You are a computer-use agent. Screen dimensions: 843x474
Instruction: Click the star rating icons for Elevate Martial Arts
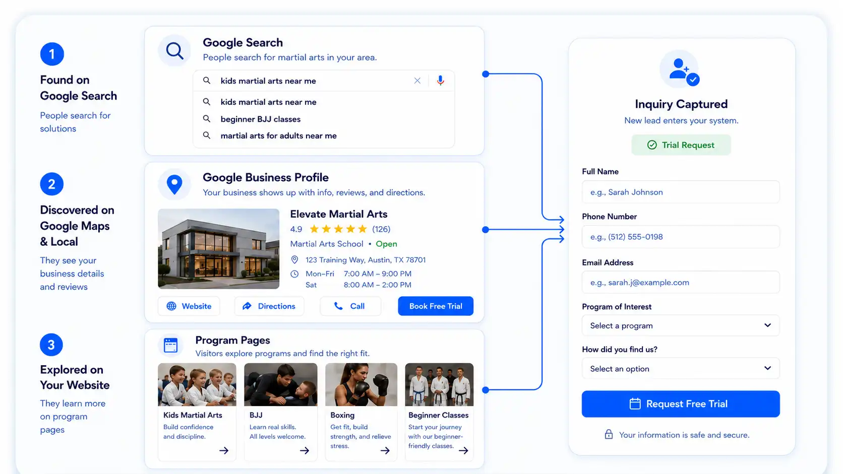coord(338,229)
